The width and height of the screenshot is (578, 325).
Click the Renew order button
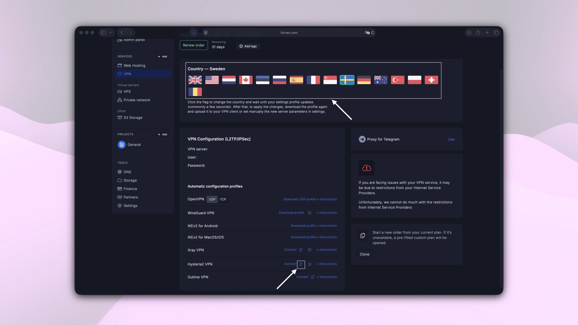point(194,45)
